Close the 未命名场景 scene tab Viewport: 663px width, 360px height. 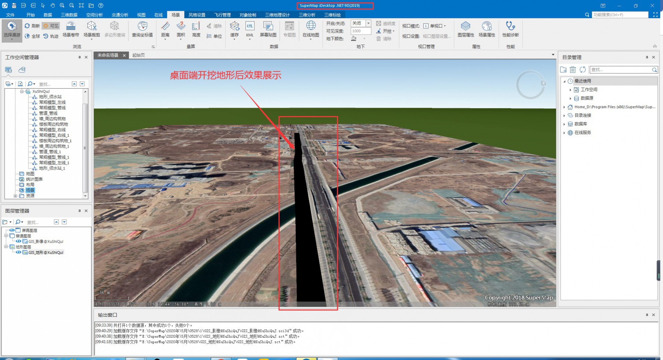click(124, 55)
